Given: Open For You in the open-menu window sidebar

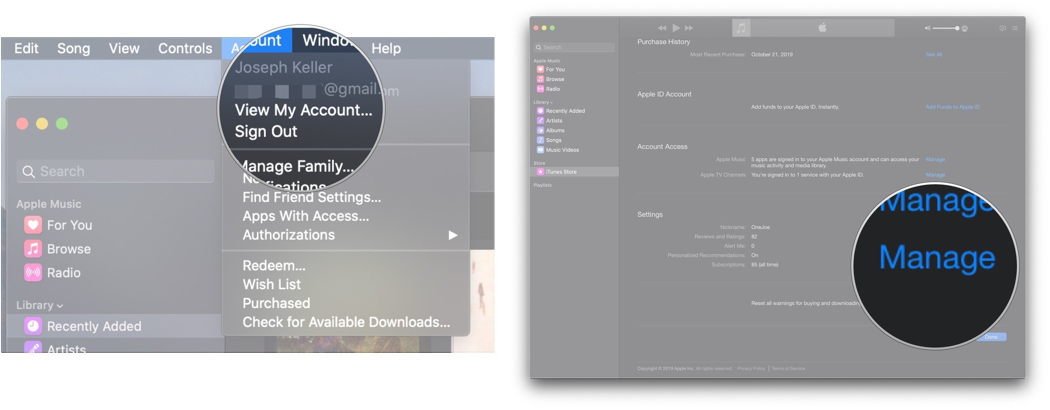Looking at the screenshot, I should pos(58,225).
